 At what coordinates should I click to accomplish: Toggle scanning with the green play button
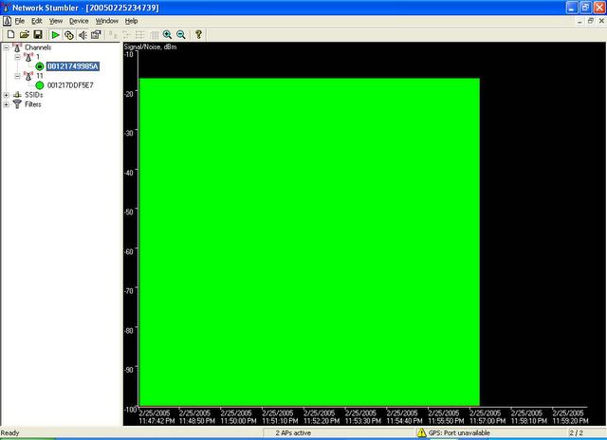tap(55, 34)
